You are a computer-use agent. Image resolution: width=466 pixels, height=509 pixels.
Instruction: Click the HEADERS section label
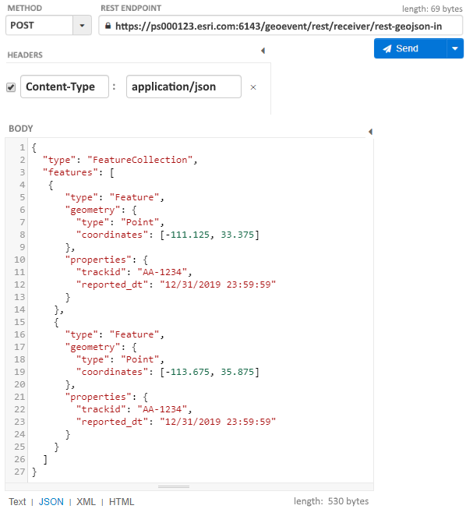25,55
